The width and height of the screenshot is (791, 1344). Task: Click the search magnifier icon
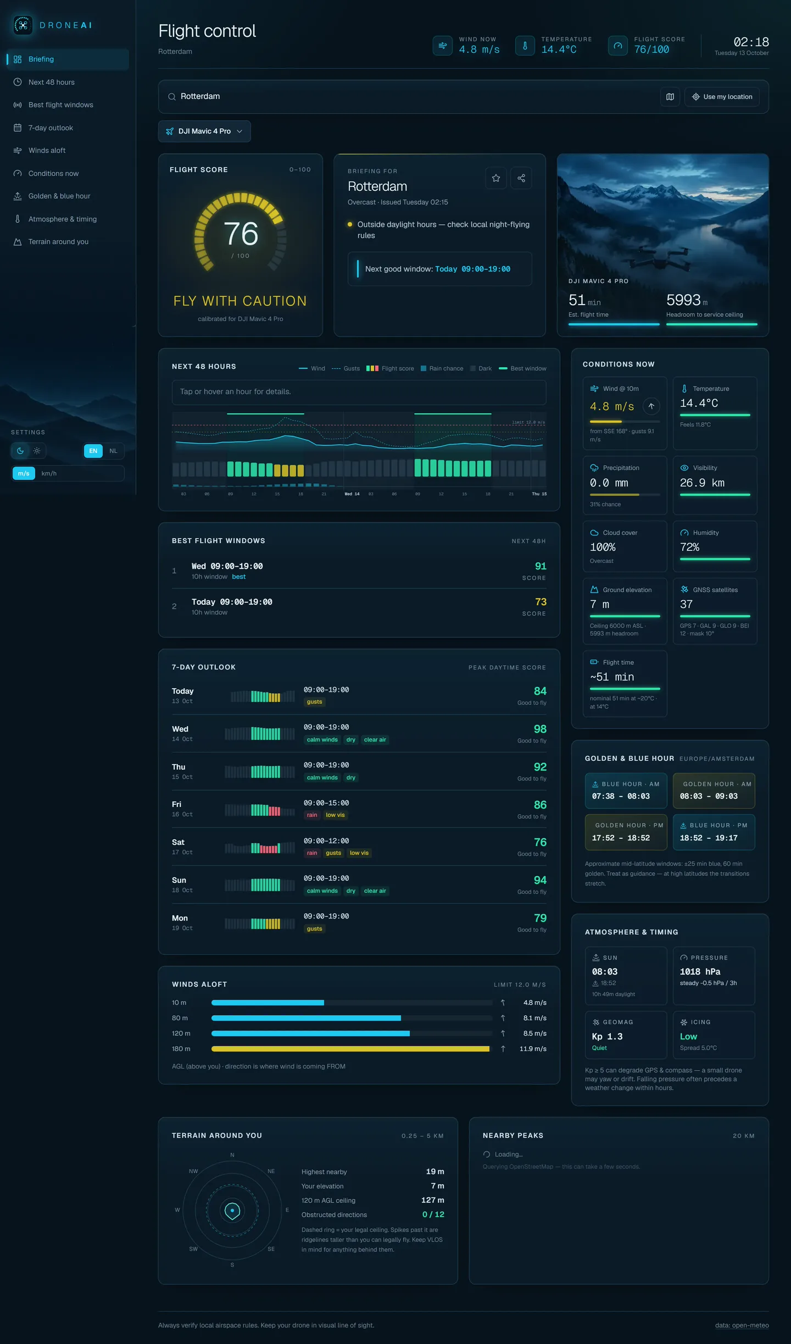click(172, 97)
